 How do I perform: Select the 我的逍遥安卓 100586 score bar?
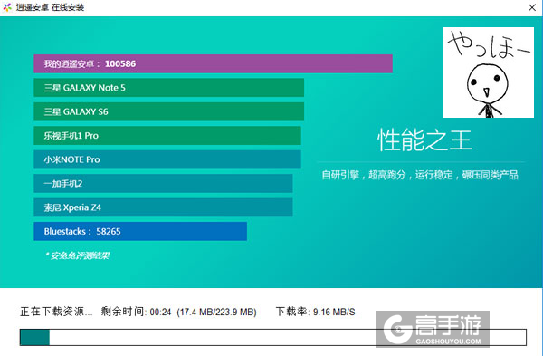click(x=213, y=63)
